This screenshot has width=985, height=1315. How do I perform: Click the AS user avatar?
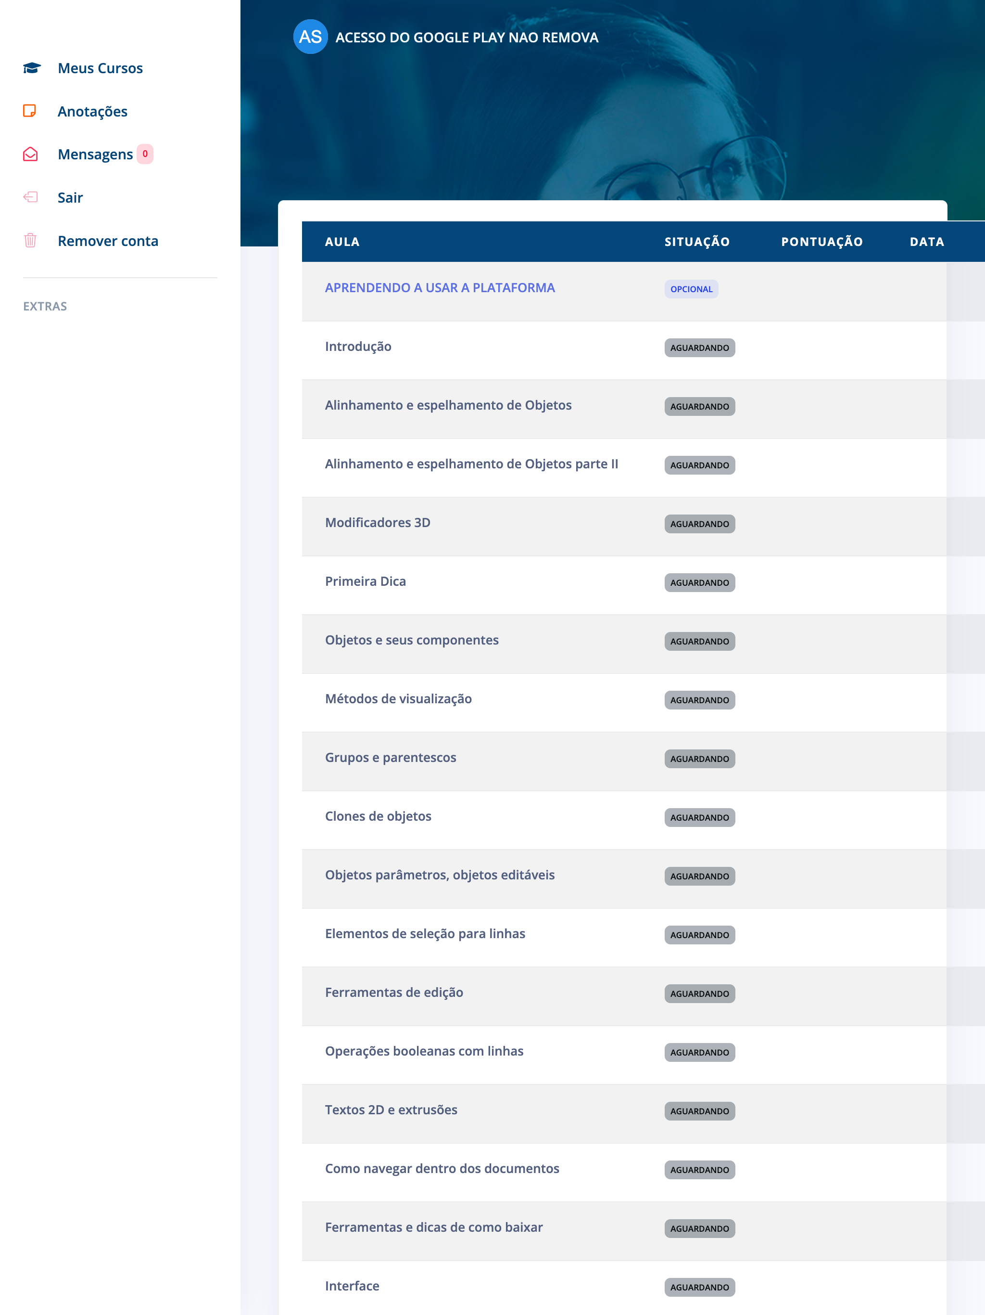point(310,37)
